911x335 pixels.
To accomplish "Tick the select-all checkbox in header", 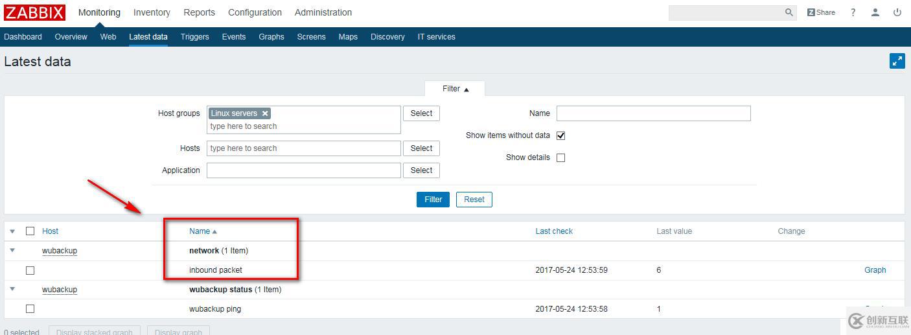I will [30, 231].
